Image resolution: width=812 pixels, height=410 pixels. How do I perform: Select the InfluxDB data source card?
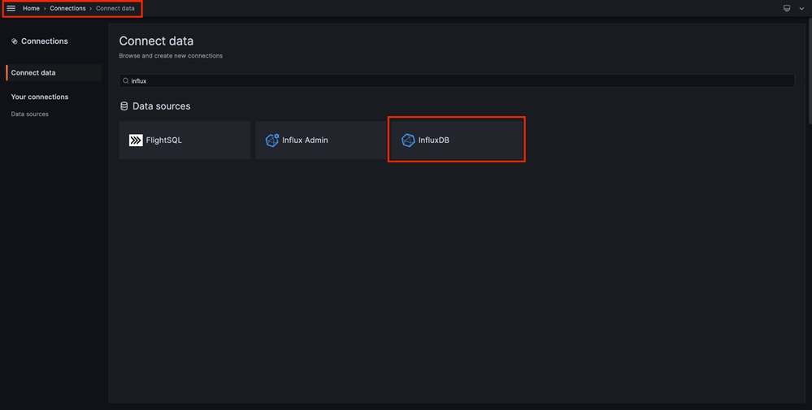457,140
